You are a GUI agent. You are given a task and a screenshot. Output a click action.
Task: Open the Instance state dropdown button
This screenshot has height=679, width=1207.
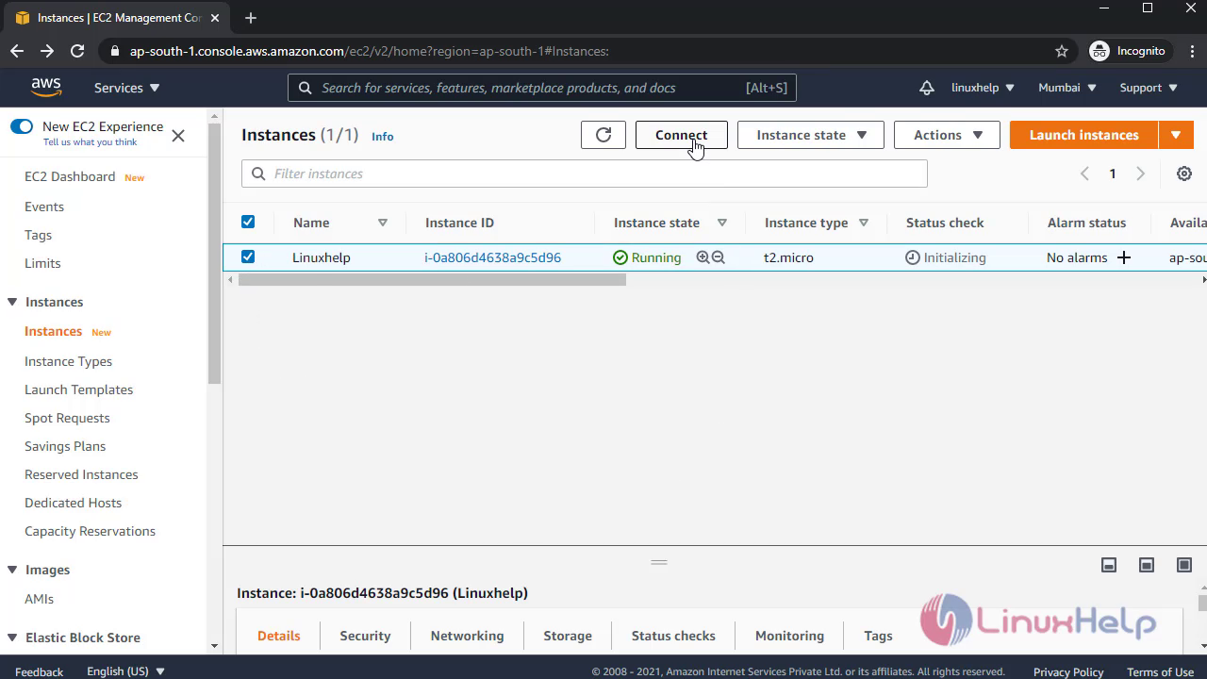tap(811, 135)
